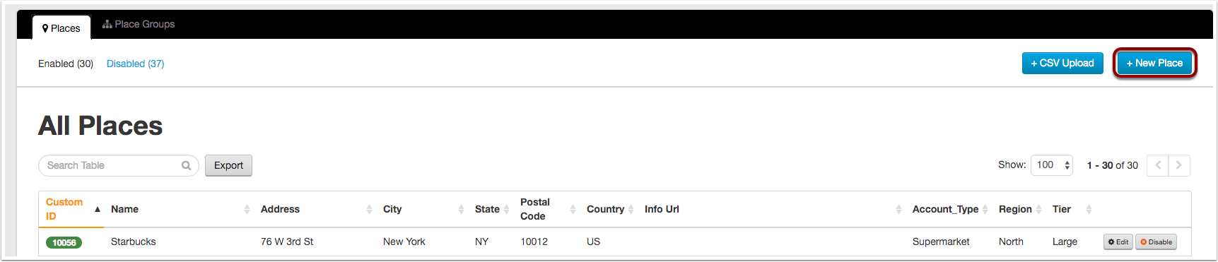Go to next page arrow

tap(1179, 165)
